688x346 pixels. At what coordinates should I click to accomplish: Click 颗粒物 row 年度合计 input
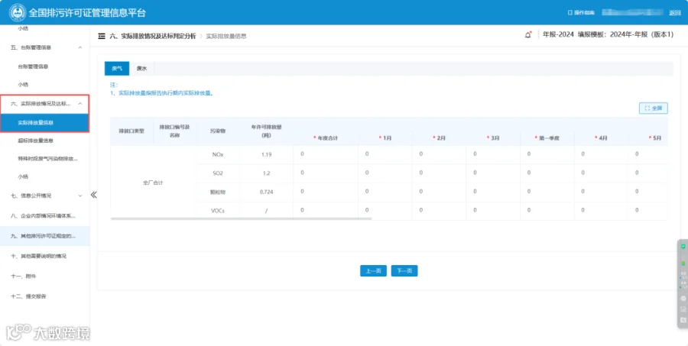[326, 192]
